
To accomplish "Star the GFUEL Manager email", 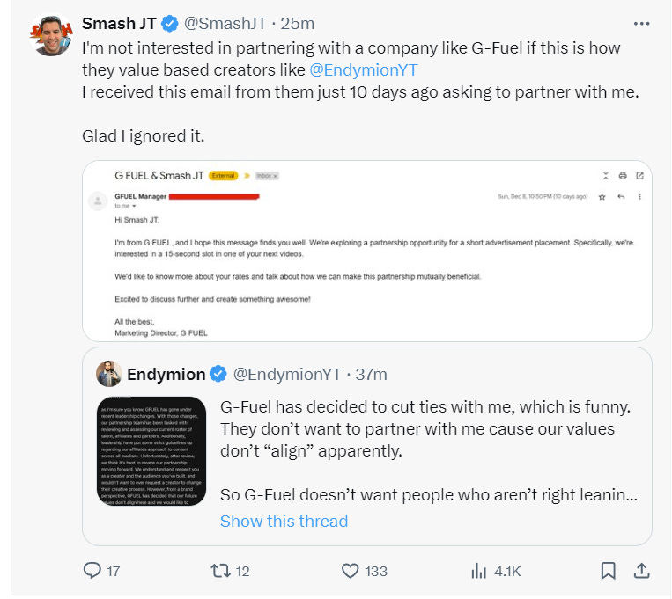I will coord(602,196).
